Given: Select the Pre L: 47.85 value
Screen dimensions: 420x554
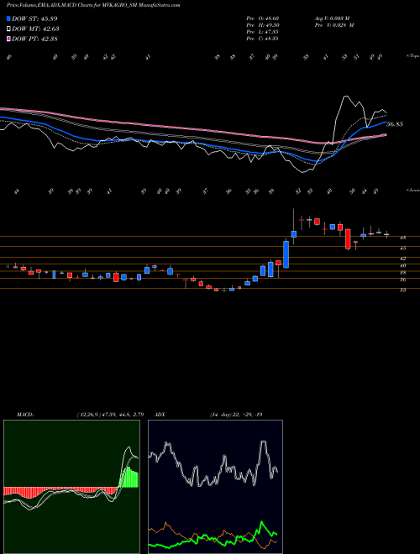Looking at the screenshot, I should pyautogui.click(x=262, y=32).
